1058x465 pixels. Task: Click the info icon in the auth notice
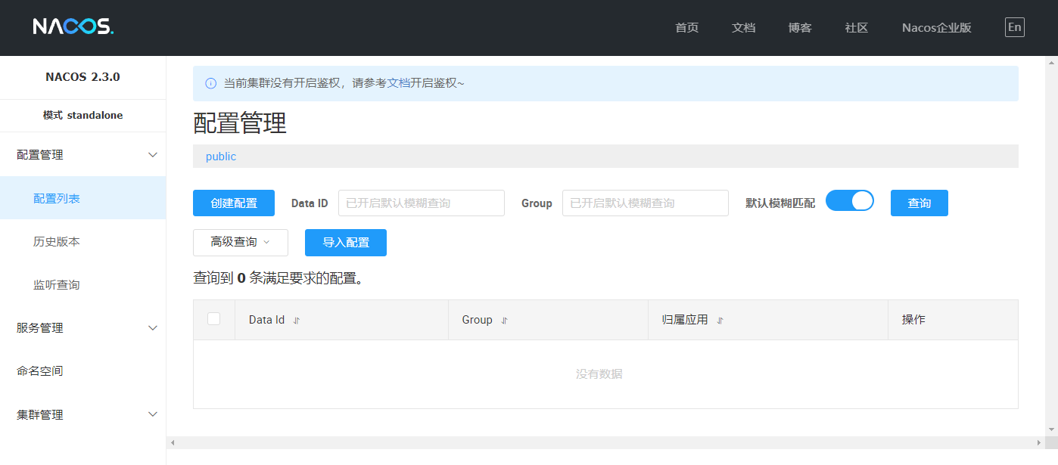coord(211,83)
